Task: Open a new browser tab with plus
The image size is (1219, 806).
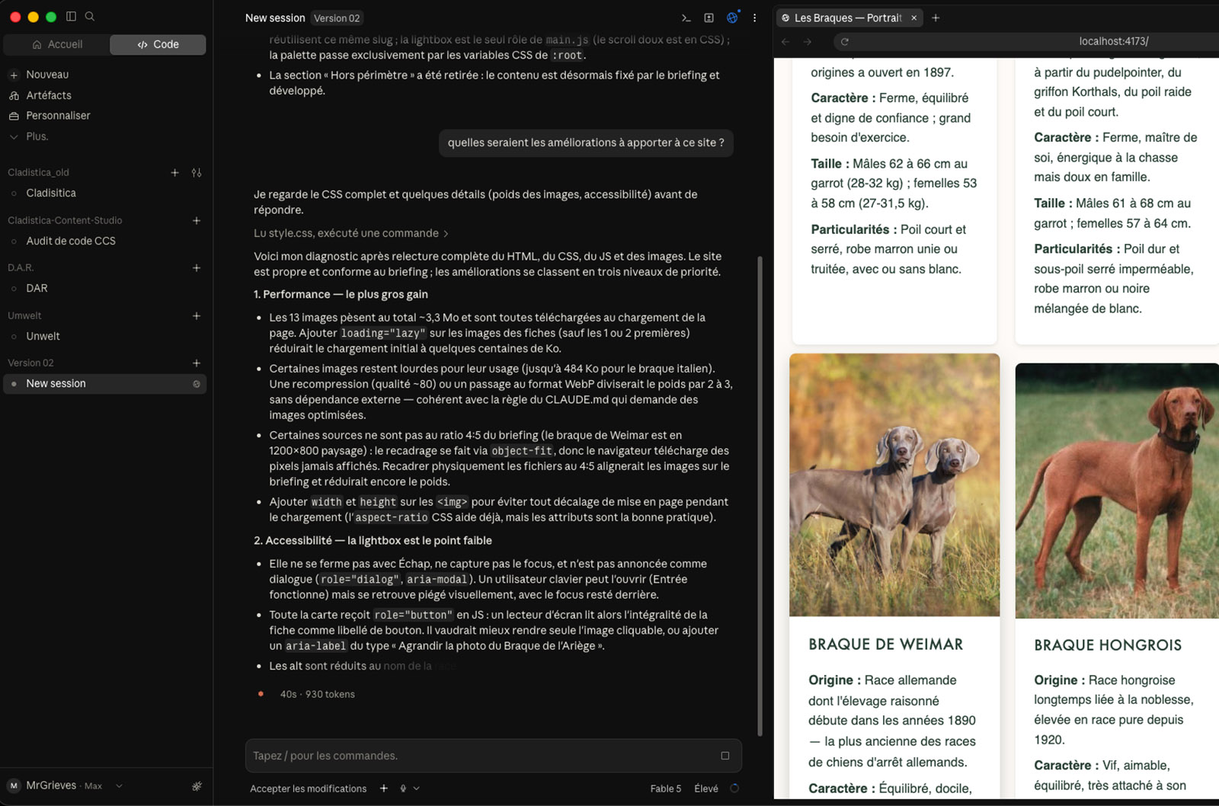Action: pos(936,18)
